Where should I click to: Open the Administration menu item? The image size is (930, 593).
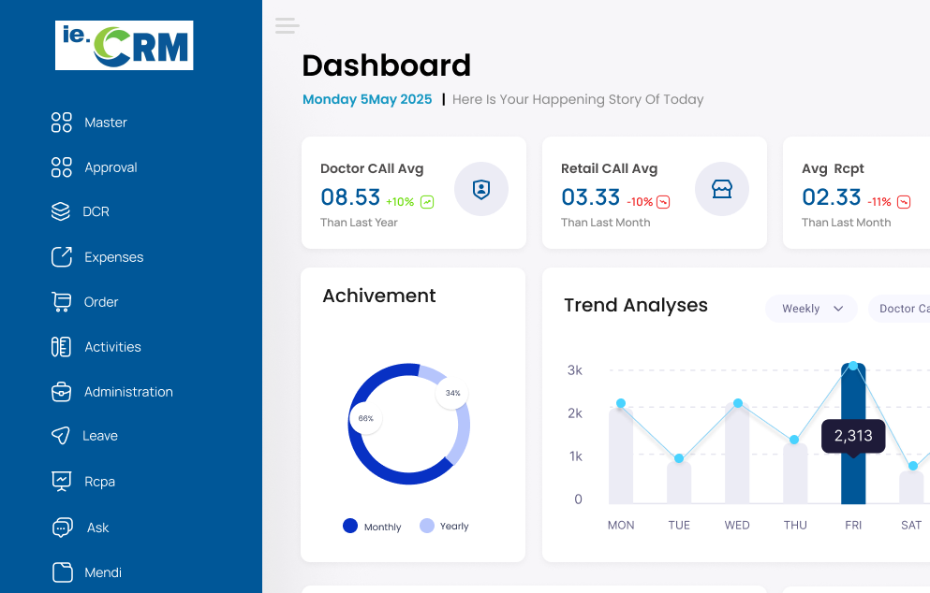128,392
